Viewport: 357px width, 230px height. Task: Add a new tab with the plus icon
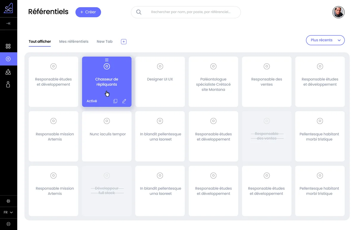pyautogui.click(x=124, y=42)
